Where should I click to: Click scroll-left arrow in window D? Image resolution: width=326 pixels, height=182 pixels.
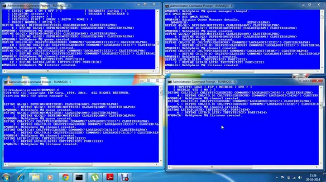click(170, 167)
